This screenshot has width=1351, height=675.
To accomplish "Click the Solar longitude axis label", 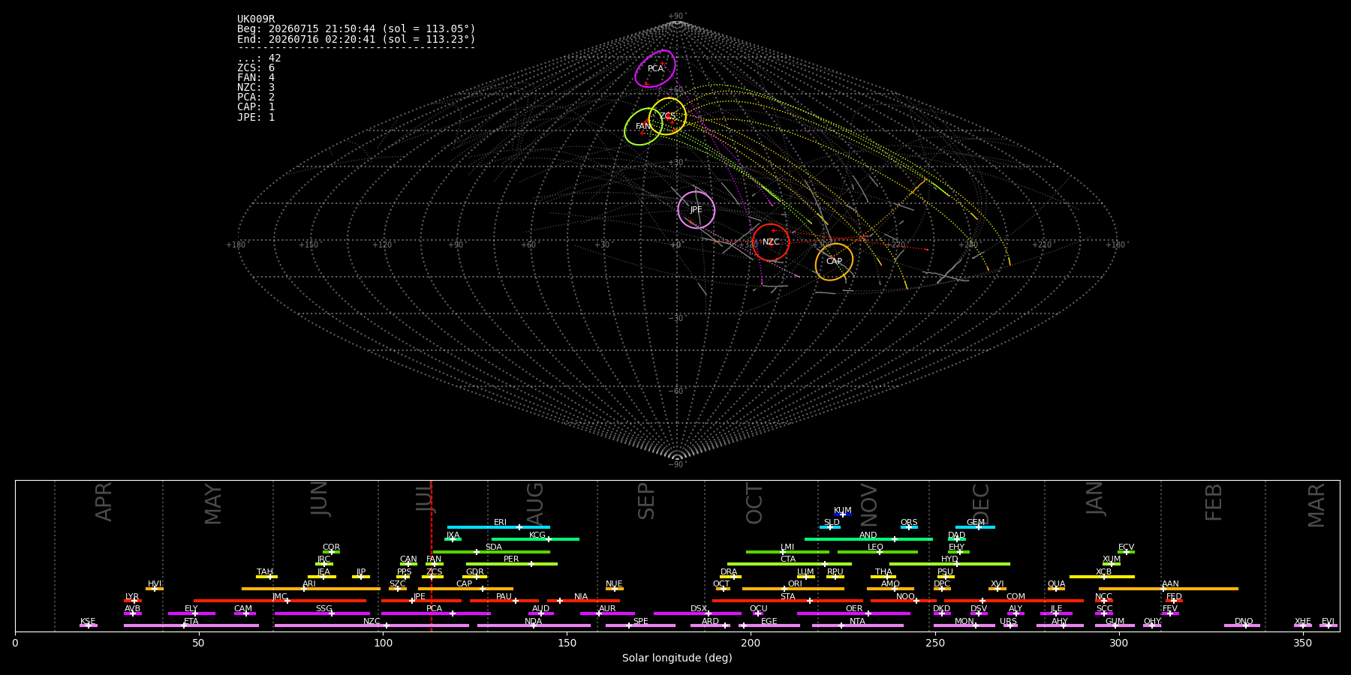I will pos(677,658).
